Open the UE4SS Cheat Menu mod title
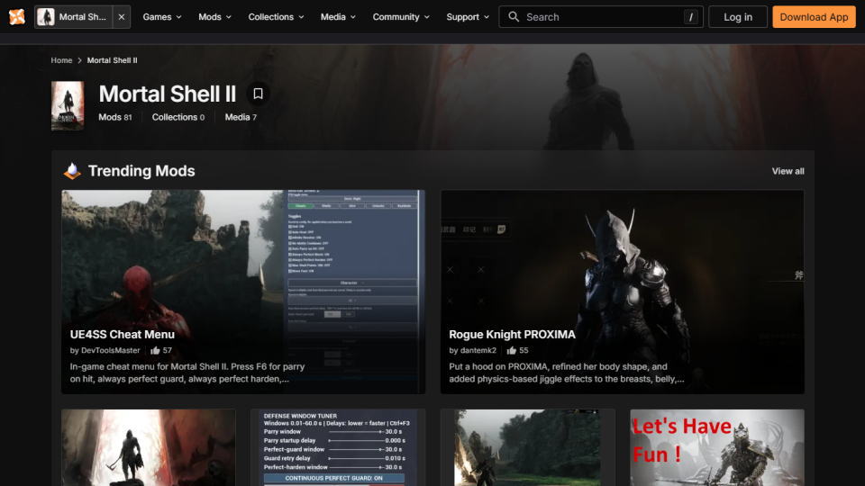This screenshot has width=865, height=486. (122, 334)
